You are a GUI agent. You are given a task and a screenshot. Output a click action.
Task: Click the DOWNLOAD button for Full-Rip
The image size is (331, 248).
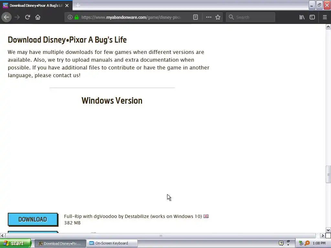33,219
